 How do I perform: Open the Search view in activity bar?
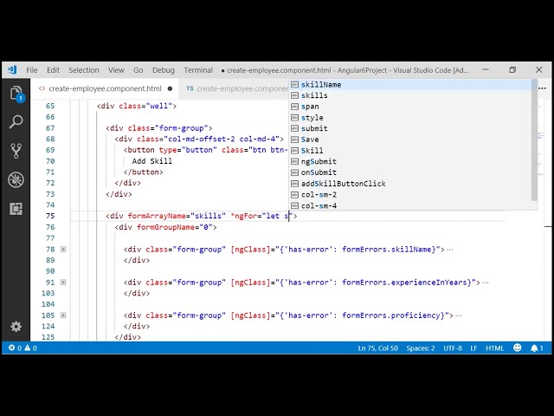pos(16,121)
